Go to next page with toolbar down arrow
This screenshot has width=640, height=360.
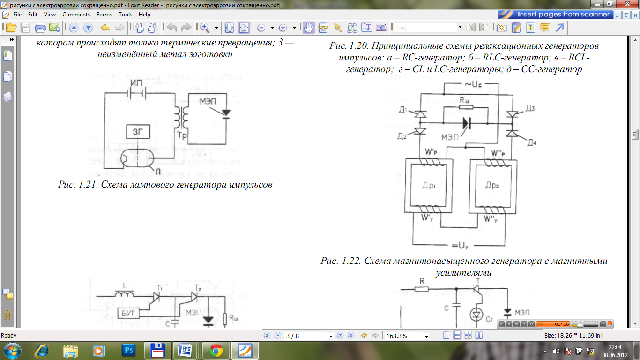pos(88,28)
